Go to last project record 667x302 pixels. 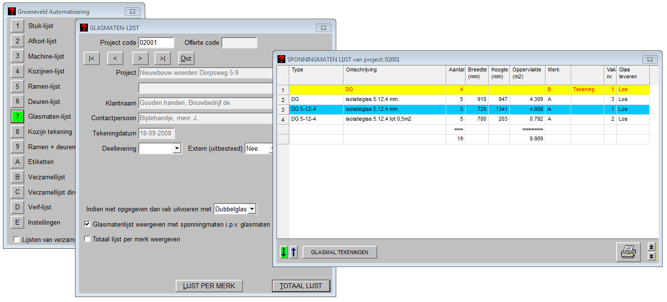pyautogui.click(x=162, y=58)
